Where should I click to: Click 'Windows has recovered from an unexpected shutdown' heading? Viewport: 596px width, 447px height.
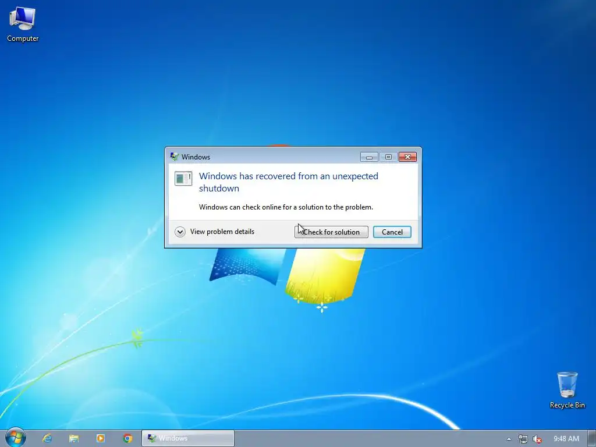coord(289,182)
